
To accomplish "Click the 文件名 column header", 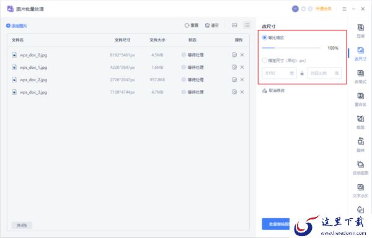I will point(17,40).
